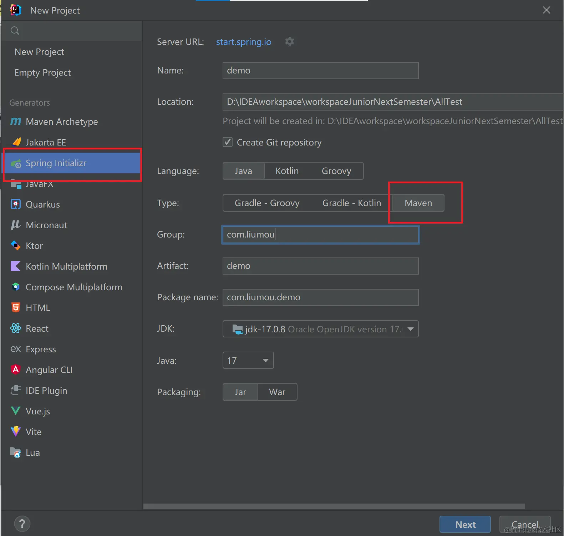
Task: Click the Lua folder icon
Action: pos(16,453)
